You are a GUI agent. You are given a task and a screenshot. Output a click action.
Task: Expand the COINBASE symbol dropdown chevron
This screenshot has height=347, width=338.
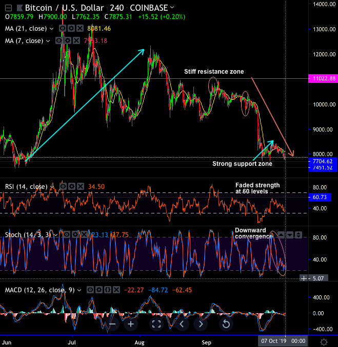click(171, 8)
